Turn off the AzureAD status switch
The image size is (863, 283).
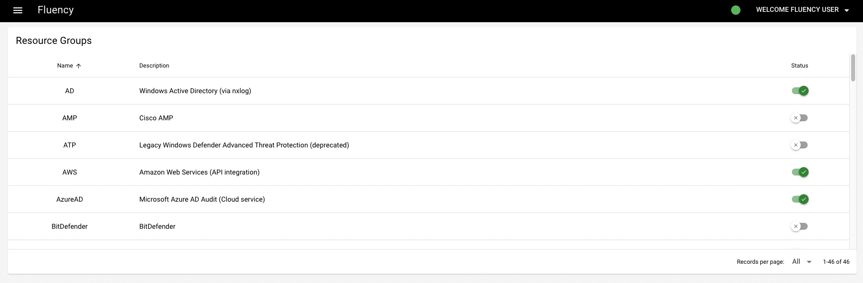[800, 199]
